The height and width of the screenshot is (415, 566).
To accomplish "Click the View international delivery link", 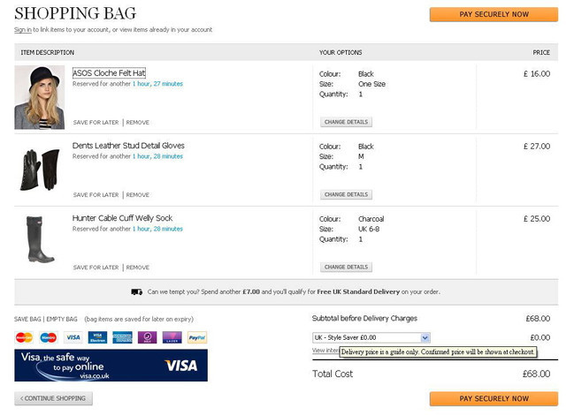I will (325, 351).
